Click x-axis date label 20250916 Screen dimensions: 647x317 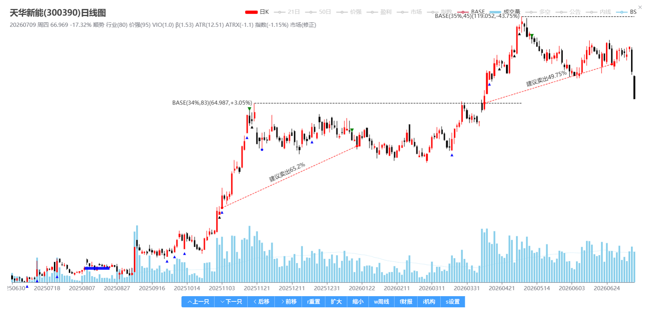tap(152, 288)
